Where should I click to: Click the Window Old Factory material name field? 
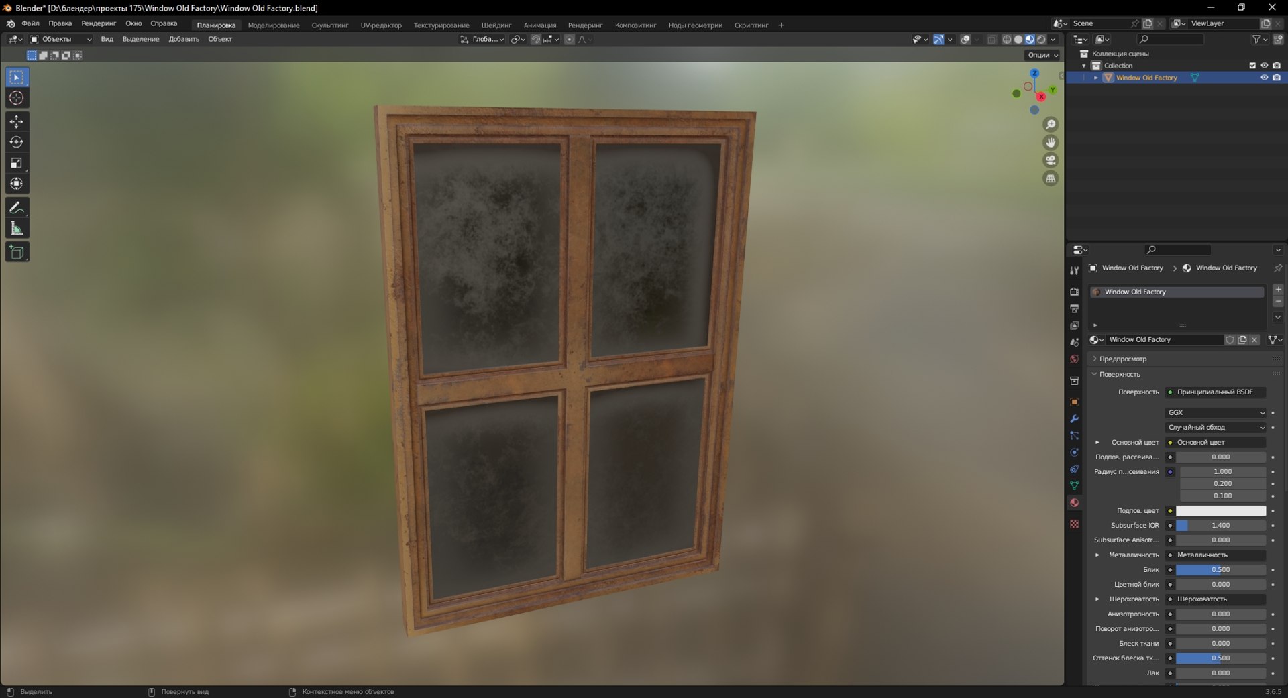click(1164, 340)
